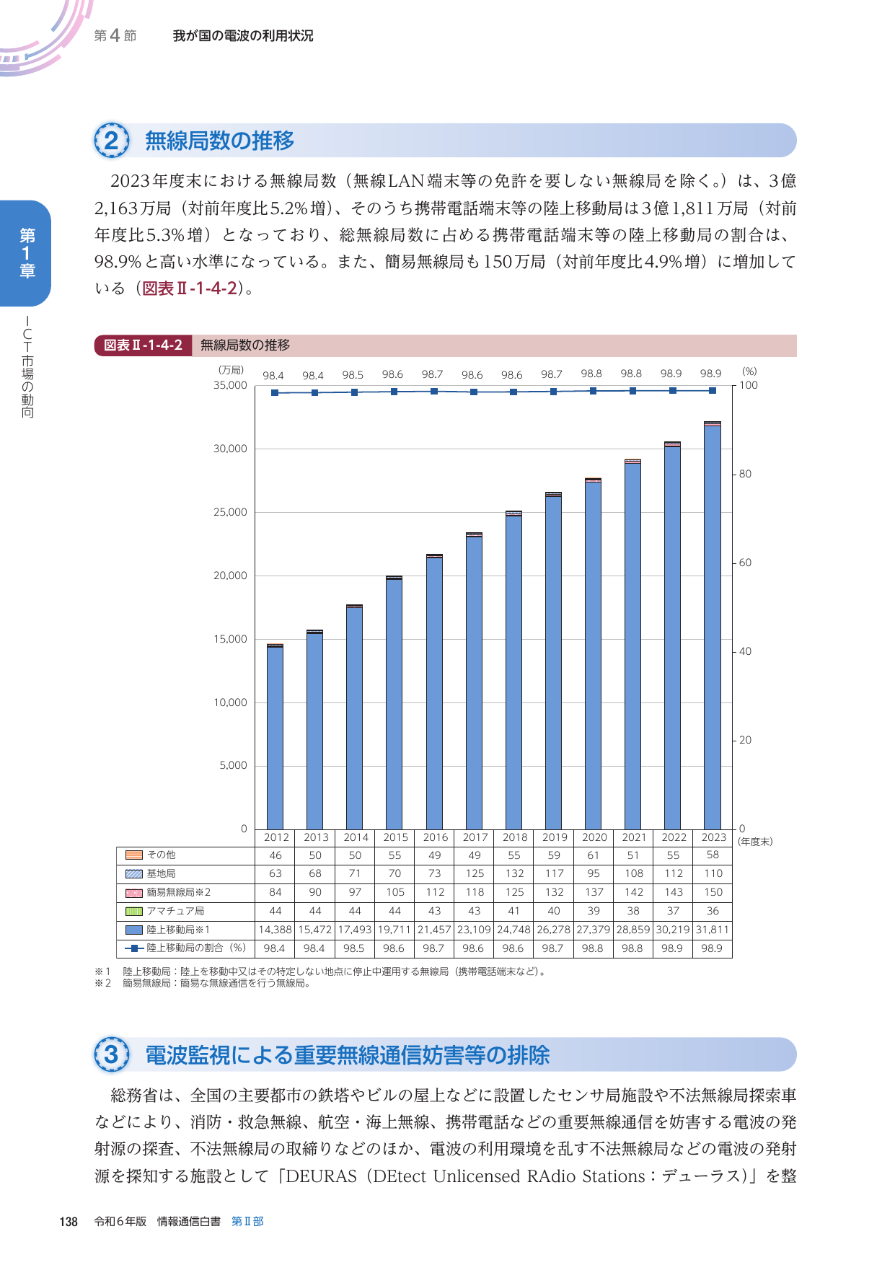Click the 2012 bar in the chart
This screenshot has width=895, height=1265.
(275, 737)
